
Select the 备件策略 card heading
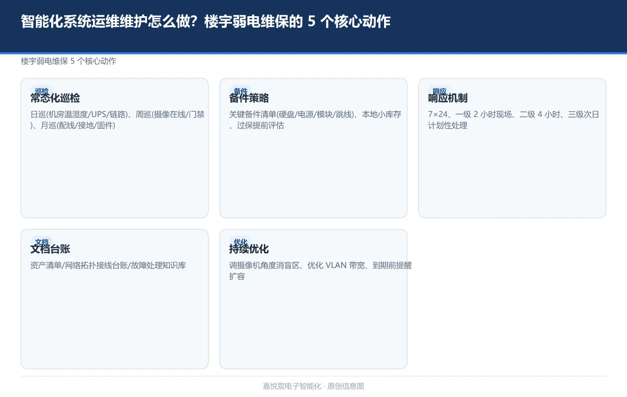[x=249, y=98]
